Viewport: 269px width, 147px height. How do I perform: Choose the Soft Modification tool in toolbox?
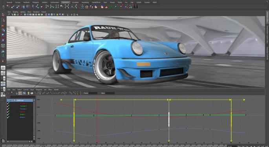[x=3, y=51]
